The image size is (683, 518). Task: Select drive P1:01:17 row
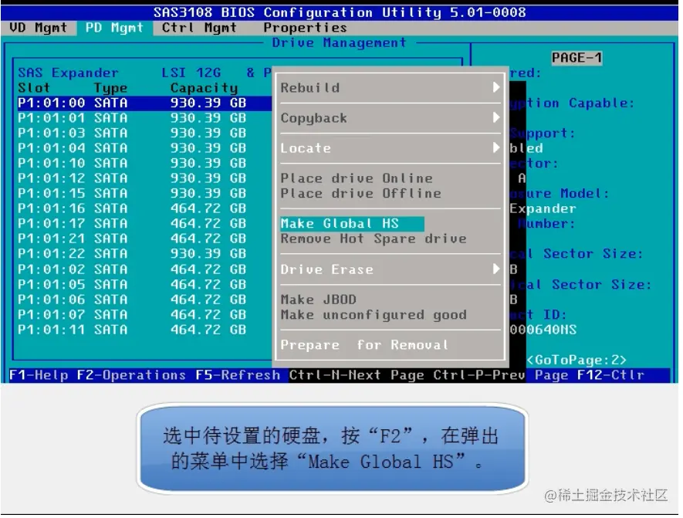click(x=144, y=224)
